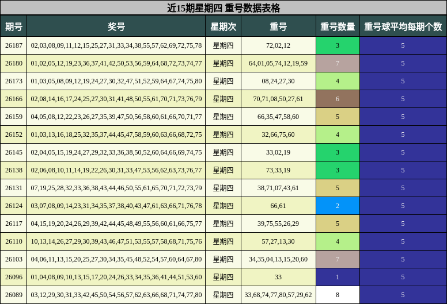The image size is (447, 304).
Task: Click the 重号球平均每期个数 column header
Action: [x=403, y=26]
